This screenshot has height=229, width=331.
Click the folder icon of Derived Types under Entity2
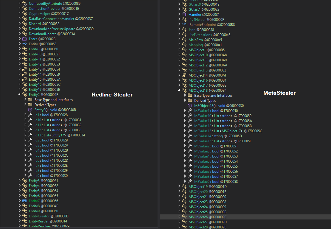[x=30, y=105]
